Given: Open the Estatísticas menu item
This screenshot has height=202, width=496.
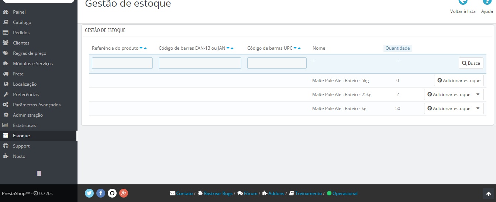Looking at the screenshot, I should pyautogui.click(x=24, y=125).
